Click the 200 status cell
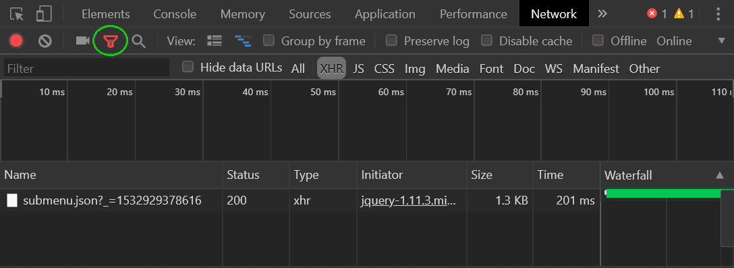 click(x=237, y=201)
